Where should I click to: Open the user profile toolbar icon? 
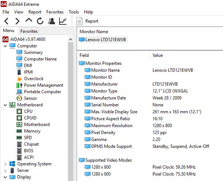click(x=51, y=21)
